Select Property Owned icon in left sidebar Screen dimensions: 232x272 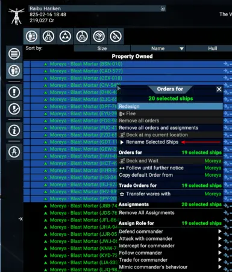(x=14, y=71)
